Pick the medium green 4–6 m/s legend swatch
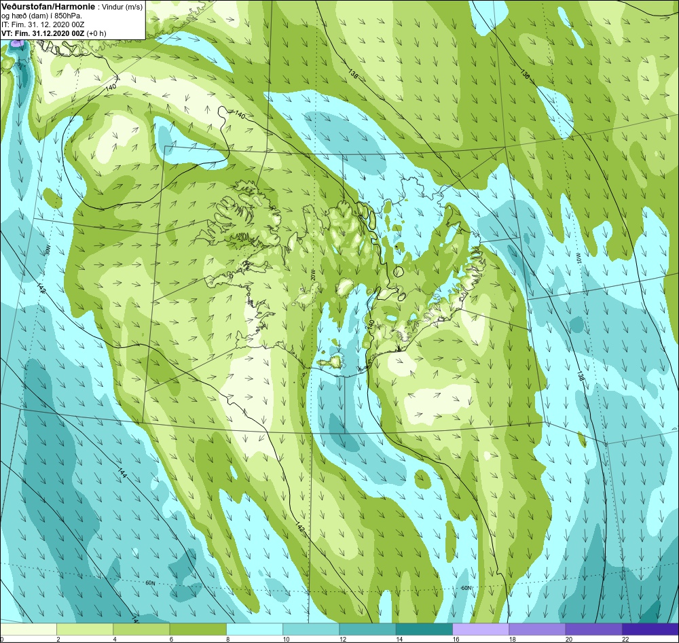 141,629
